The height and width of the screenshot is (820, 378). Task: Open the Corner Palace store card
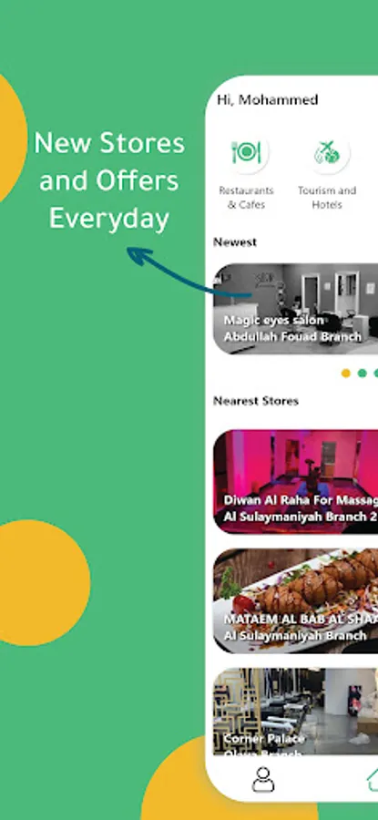click(295, 712)
